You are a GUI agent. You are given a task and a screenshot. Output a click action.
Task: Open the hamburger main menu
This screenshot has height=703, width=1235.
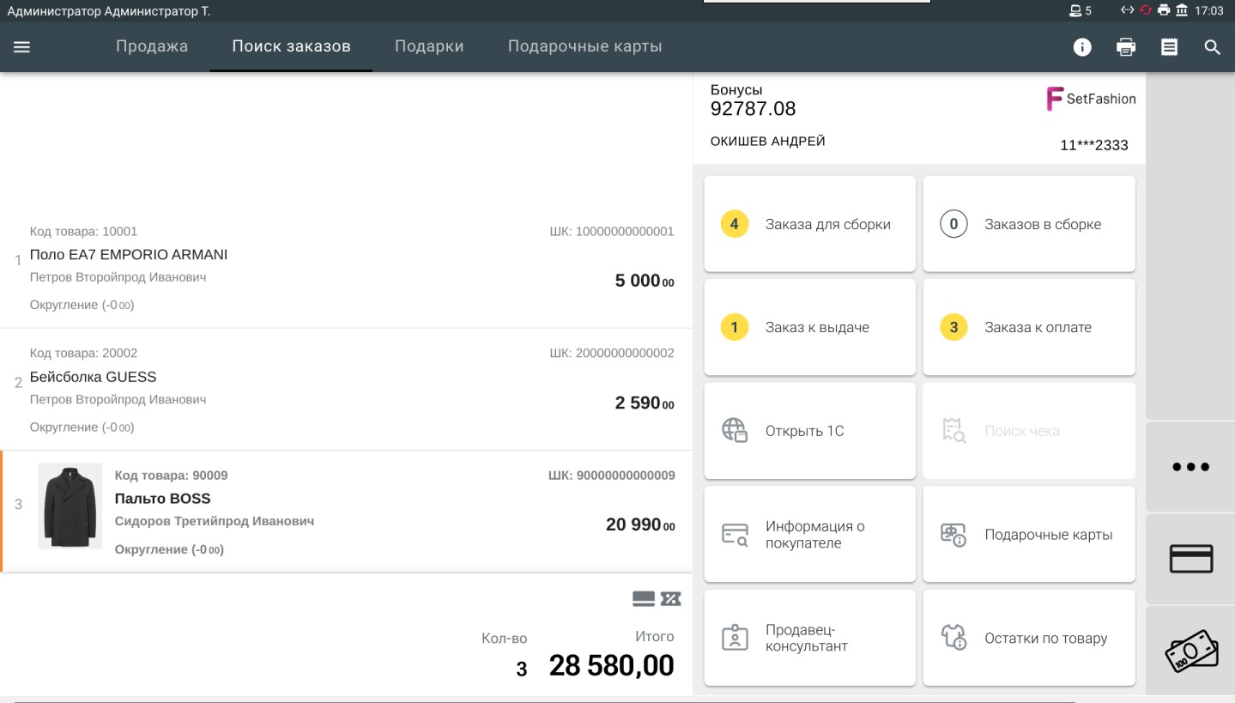pyautogui.click(x=21, y=47)
